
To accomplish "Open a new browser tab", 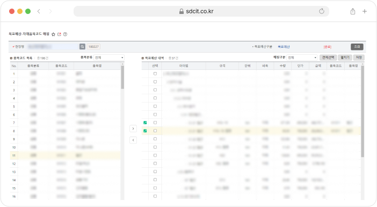I will point(365,11).
